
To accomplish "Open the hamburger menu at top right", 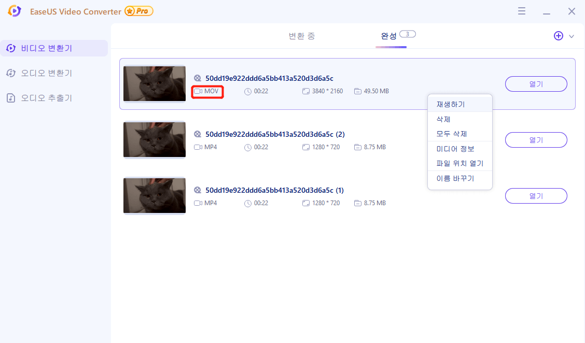I will (x=521, y=10).
